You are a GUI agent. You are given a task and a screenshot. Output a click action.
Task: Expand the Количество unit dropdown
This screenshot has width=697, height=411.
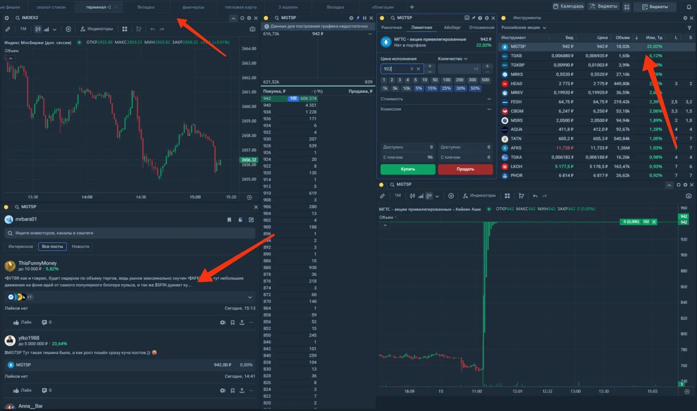pos(453,59)
